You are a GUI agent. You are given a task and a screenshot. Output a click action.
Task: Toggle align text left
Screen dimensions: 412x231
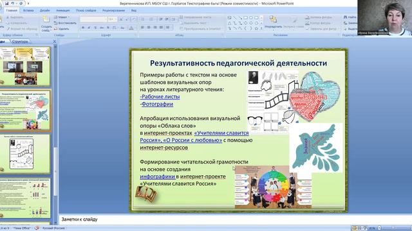142,28
